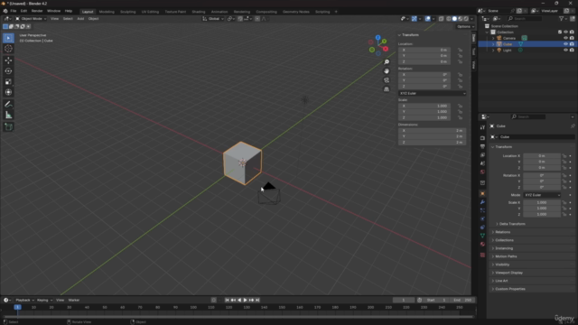Expand the Relations panel
The width and height of the screenshot is (578, 325).
tap(502, 232)
